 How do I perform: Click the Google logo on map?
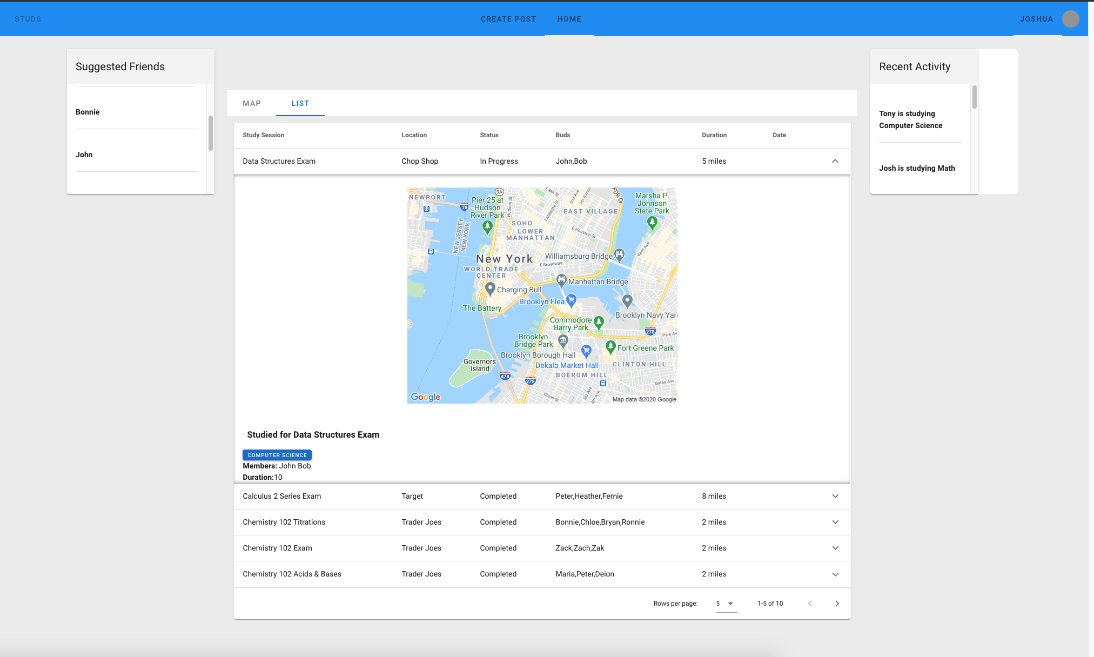[x=425, y=397]
